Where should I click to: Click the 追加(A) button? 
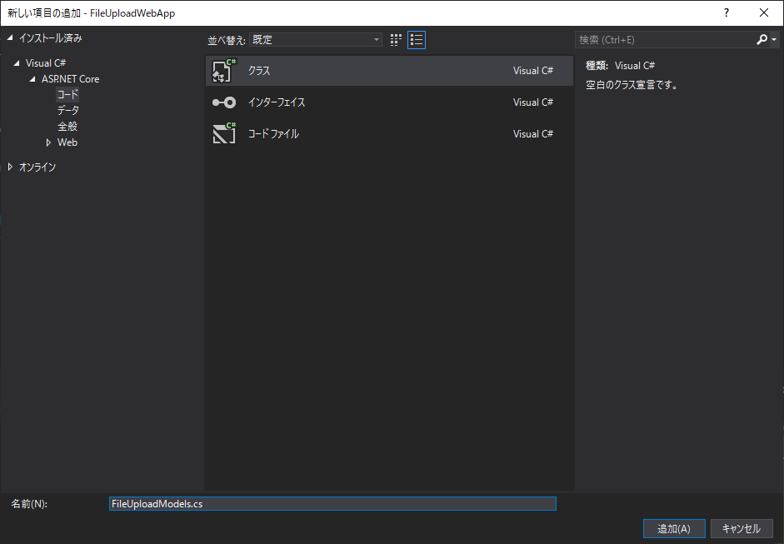[674, 528]
